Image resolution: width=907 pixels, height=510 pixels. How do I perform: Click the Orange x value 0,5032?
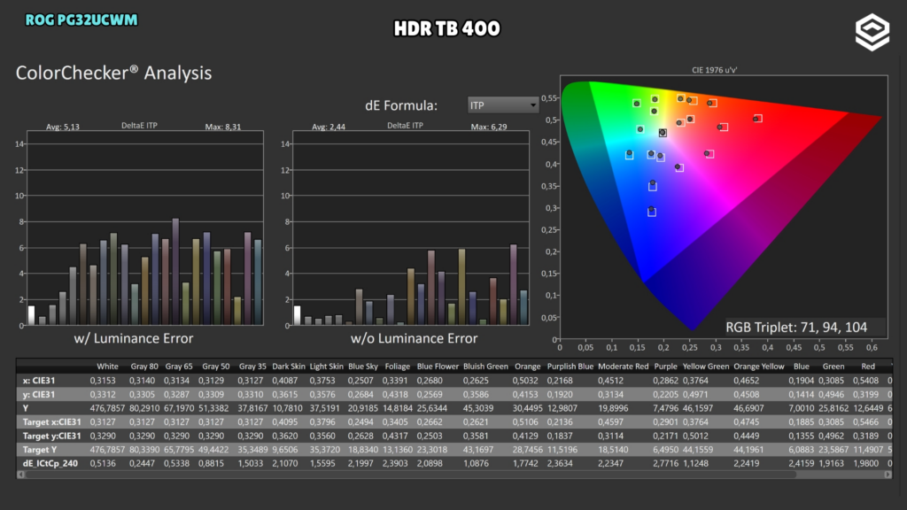(x=525, y=381)
